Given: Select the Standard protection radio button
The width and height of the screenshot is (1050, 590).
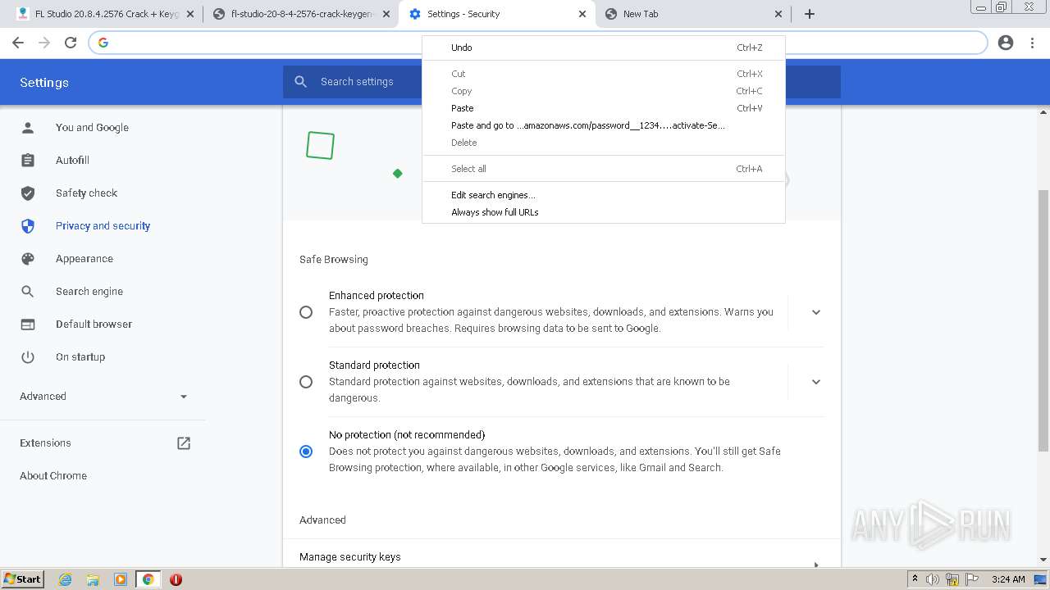Looking at the screenshot, I should point(306,382).
